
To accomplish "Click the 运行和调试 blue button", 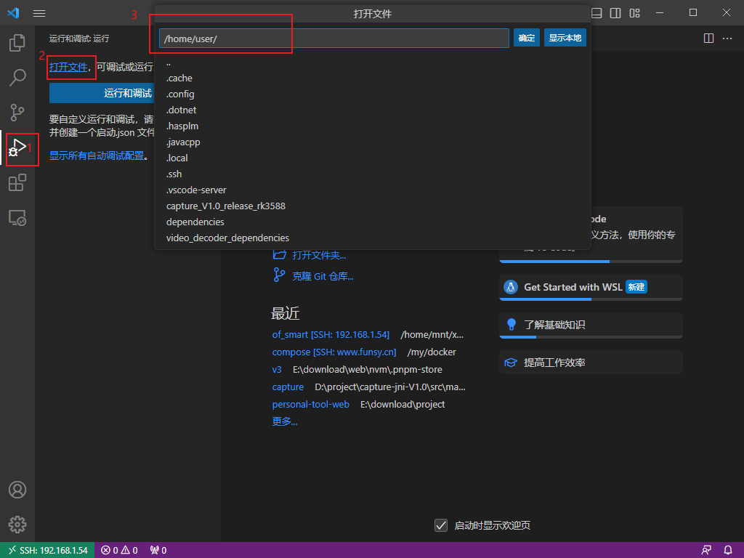I will [x=102, y=93].
